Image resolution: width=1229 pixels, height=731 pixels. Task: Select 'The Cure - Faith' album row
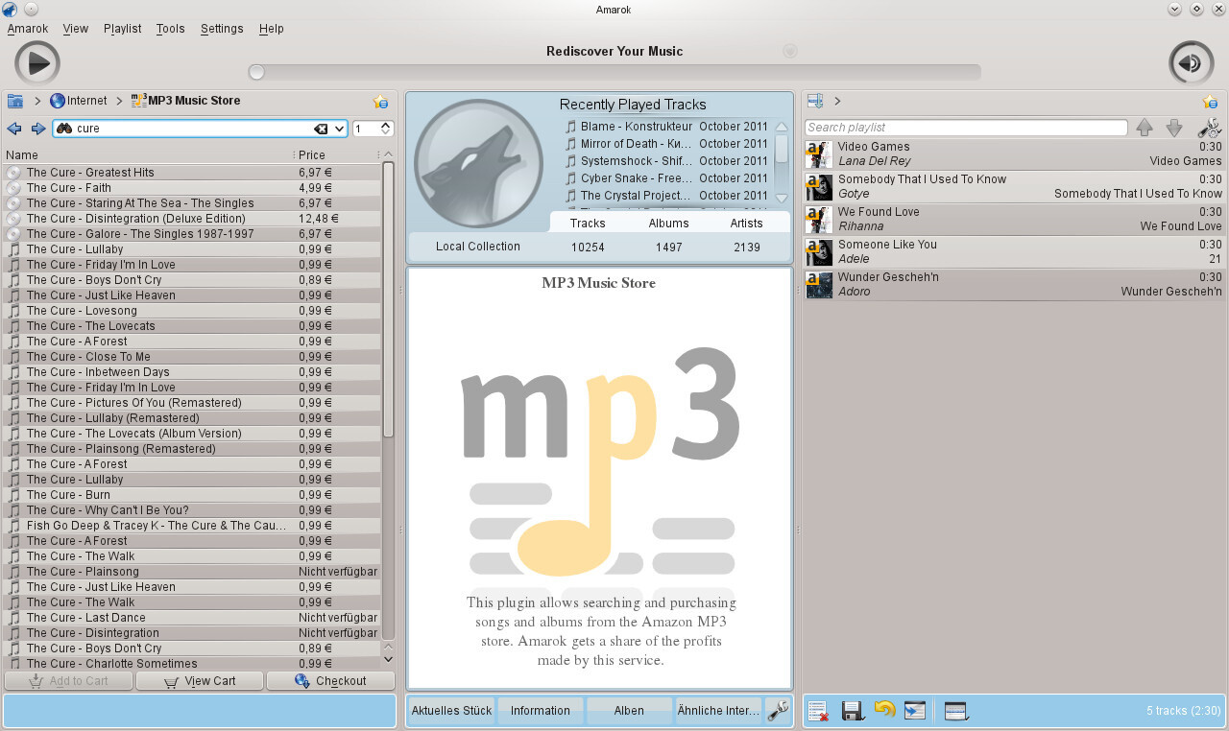(x=192, y=188)
